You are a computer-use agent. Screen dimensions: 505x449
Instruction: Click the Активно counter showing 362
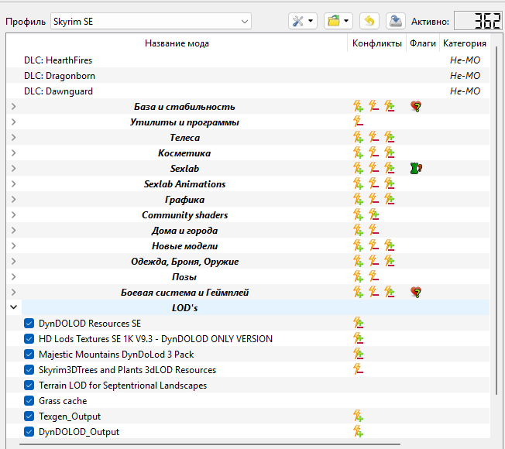[x=478, y=21]
